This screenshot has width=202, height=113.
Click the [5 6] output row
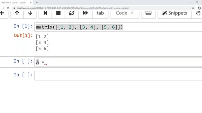(42, 49)
